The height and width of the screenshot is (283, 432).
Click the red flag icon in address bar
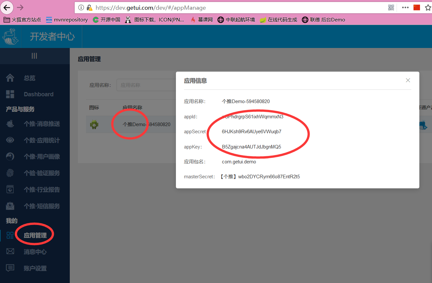pos(417,7)
